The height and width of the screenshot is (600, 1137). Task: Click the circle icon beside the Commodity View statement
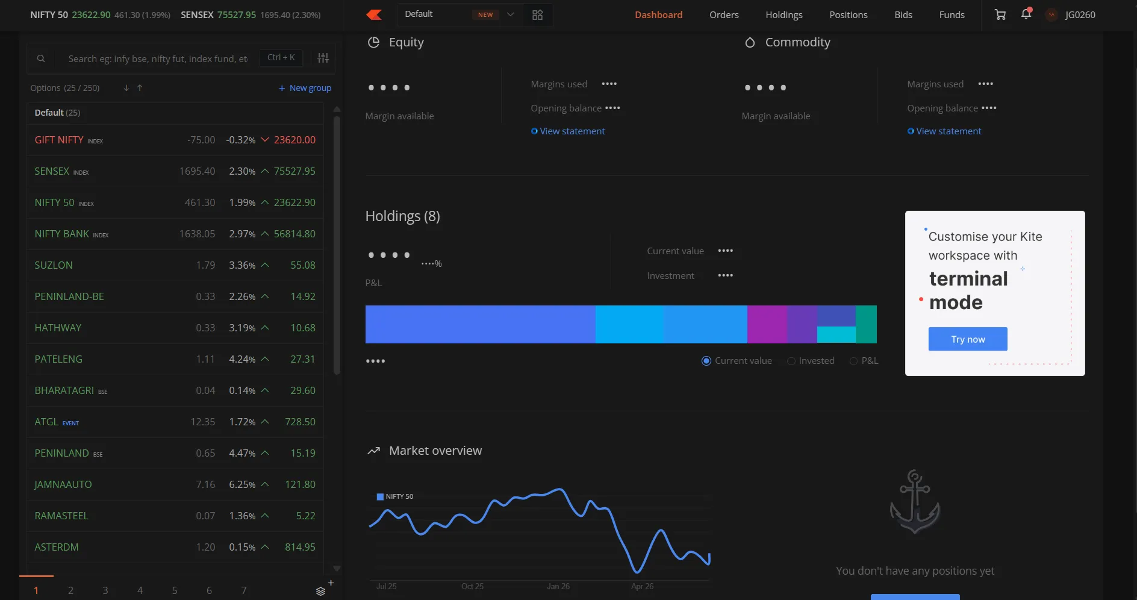coord(911,131)
